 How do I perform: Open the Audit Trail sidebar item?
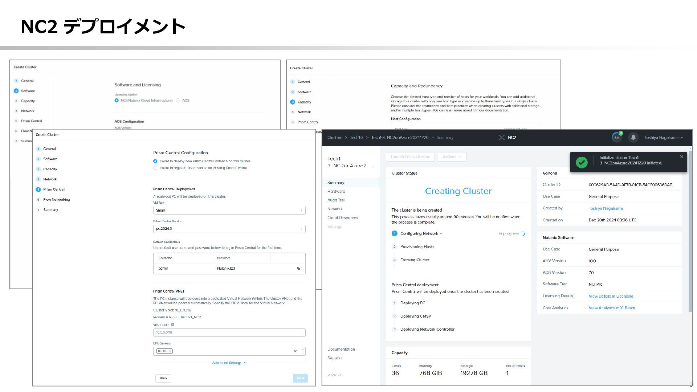(336, 200)
